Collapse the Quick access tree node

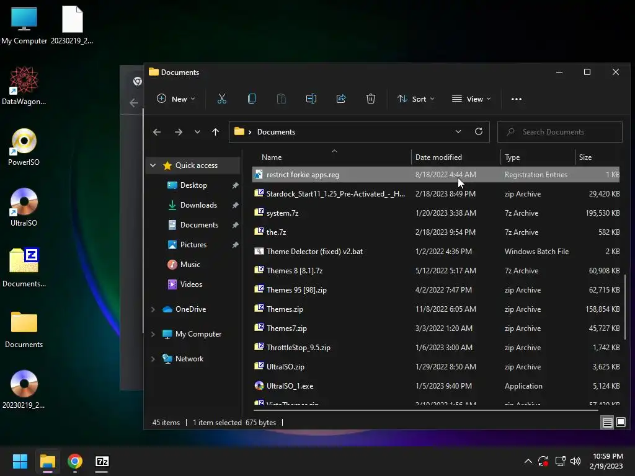(153, 165)
